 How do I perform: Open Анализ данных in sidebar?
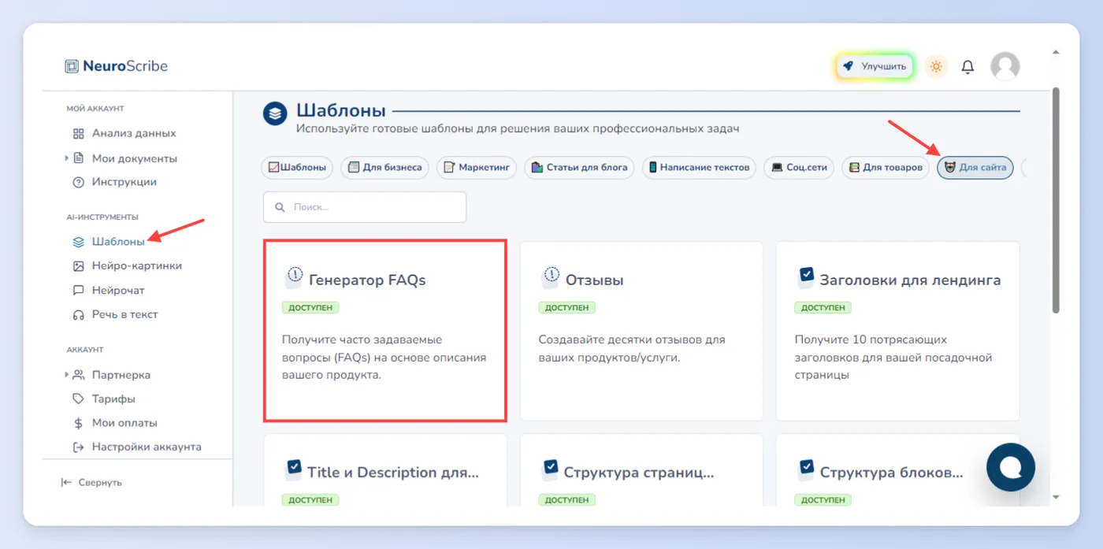tap(134, 133)
